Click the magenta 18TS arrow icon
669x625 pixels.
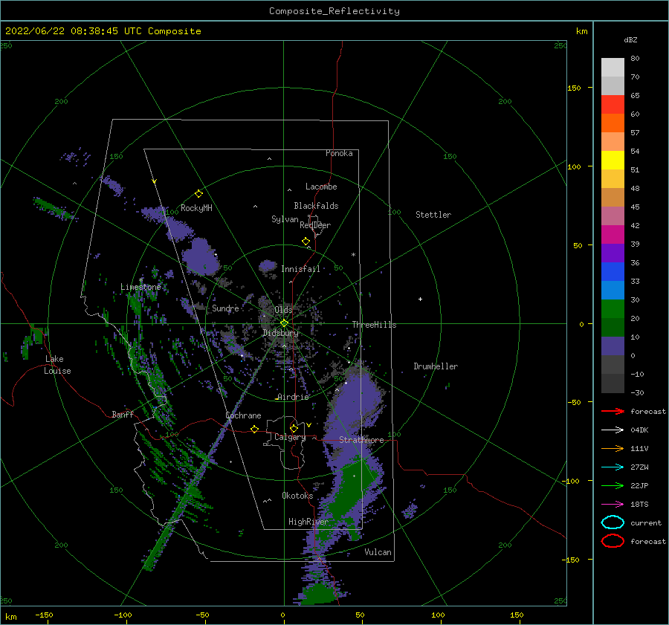tap(613, 505)
